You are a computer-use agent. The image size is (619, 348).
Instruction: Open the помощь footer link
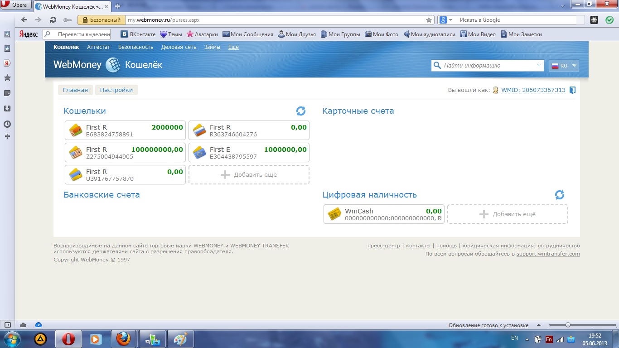[446, 246]
